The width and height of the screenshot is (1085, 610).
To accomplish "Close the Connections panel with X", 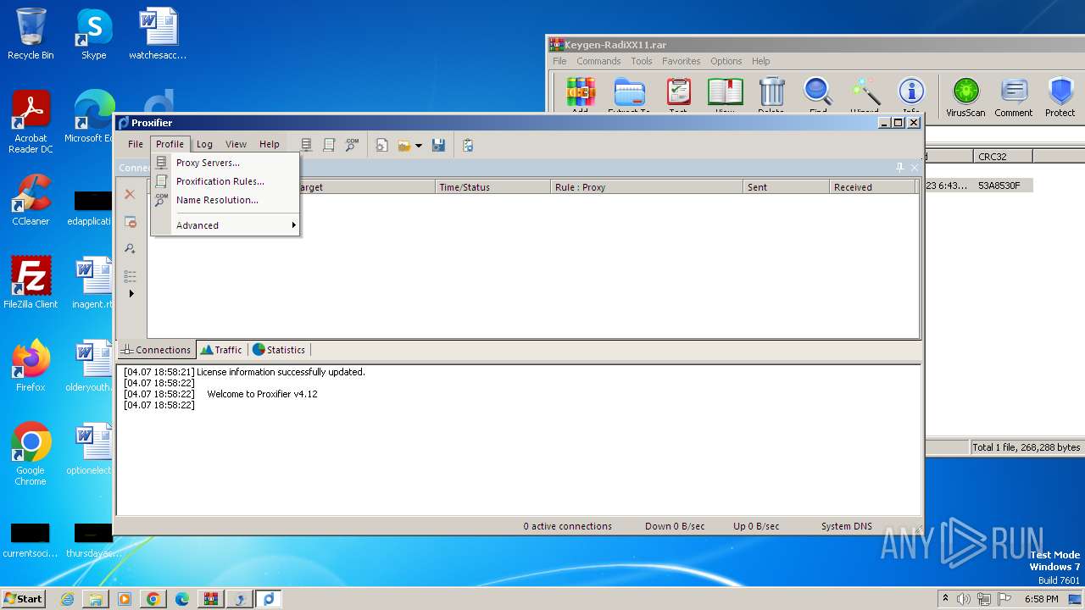I will [x=915, y=168].
